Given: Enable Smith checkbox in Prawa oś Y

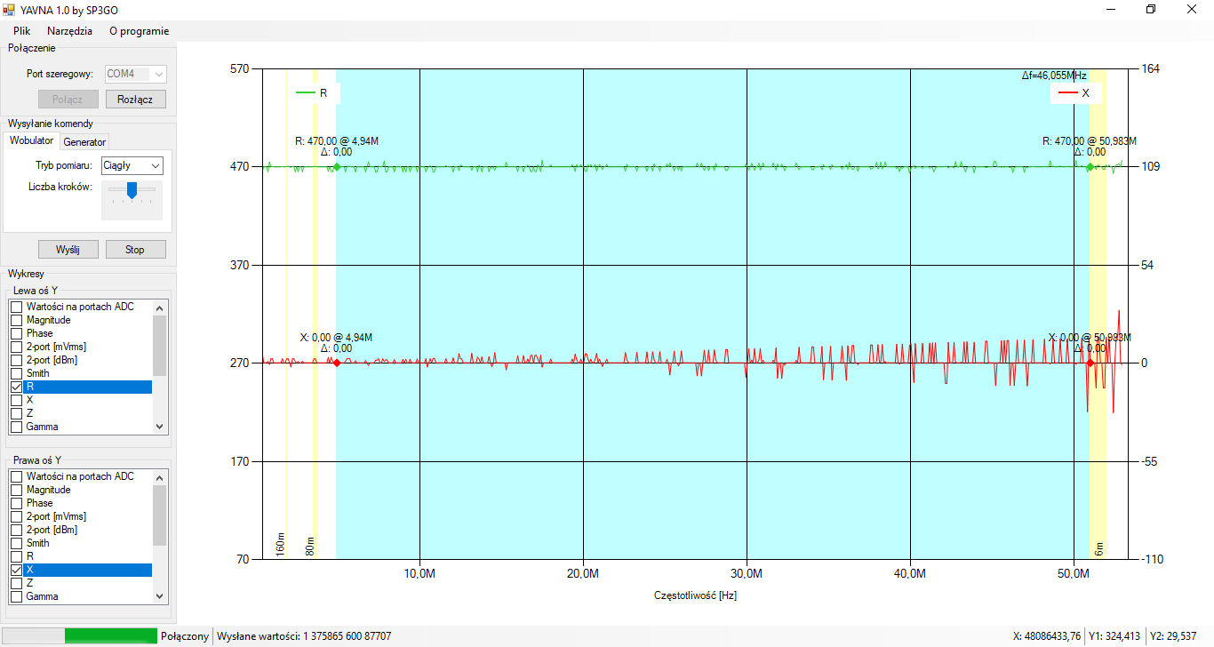Looking at the screenshot, I should point(16,543).
